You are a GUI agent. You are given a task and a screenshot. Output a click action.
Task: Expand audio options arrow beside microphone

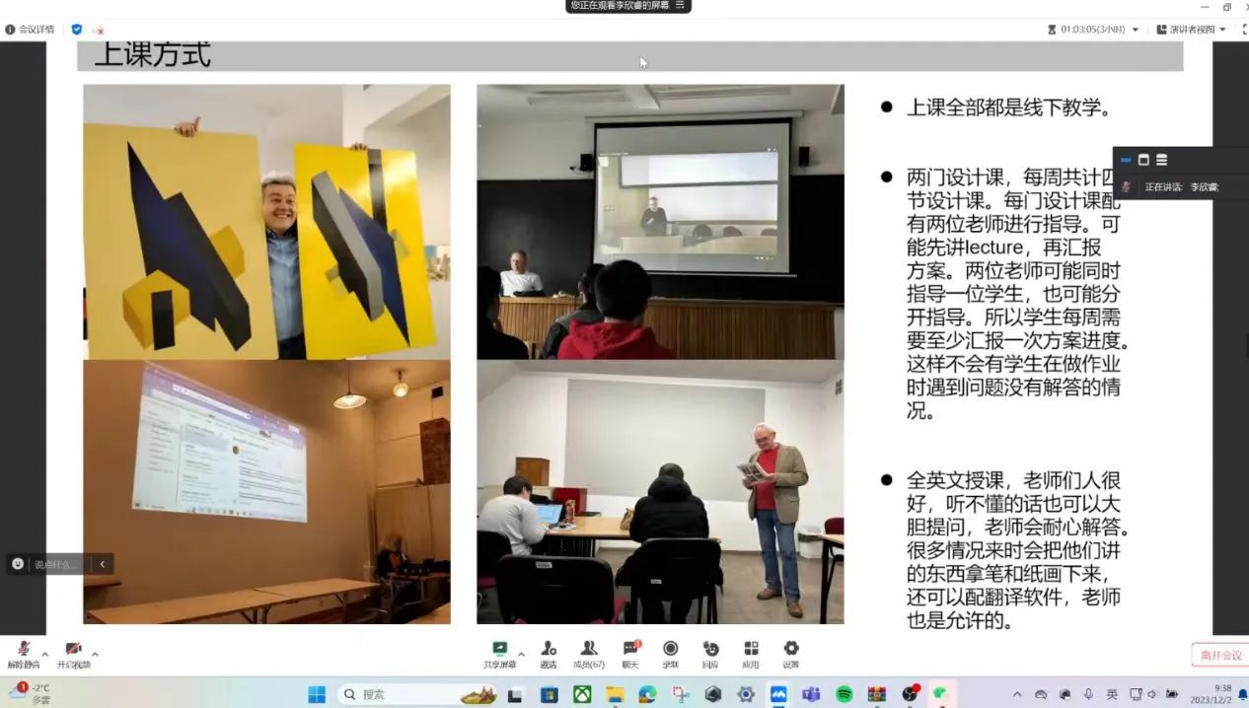pos(44,654)
